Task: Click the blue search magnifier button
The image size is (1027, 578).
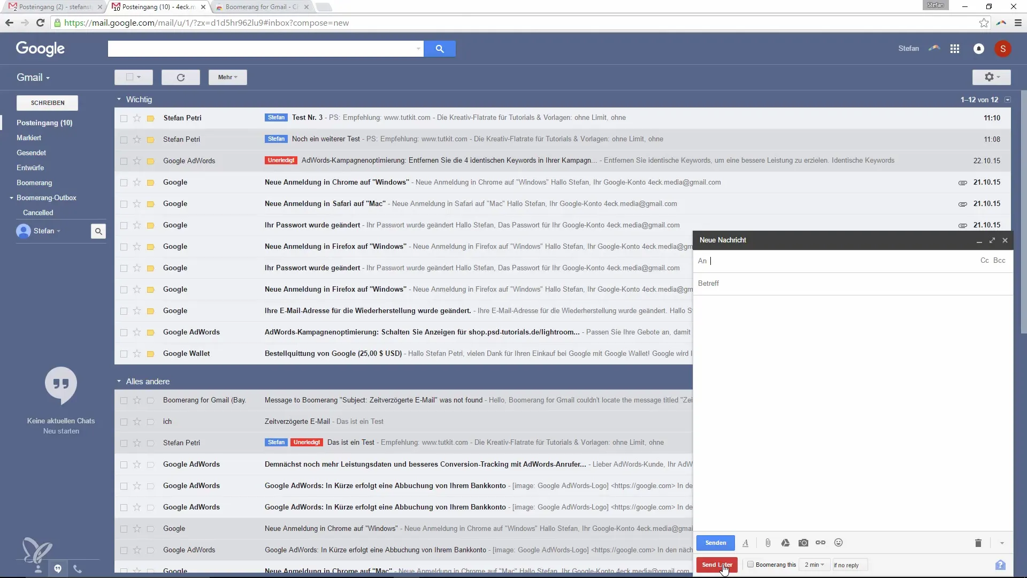Action: [440, 49]
